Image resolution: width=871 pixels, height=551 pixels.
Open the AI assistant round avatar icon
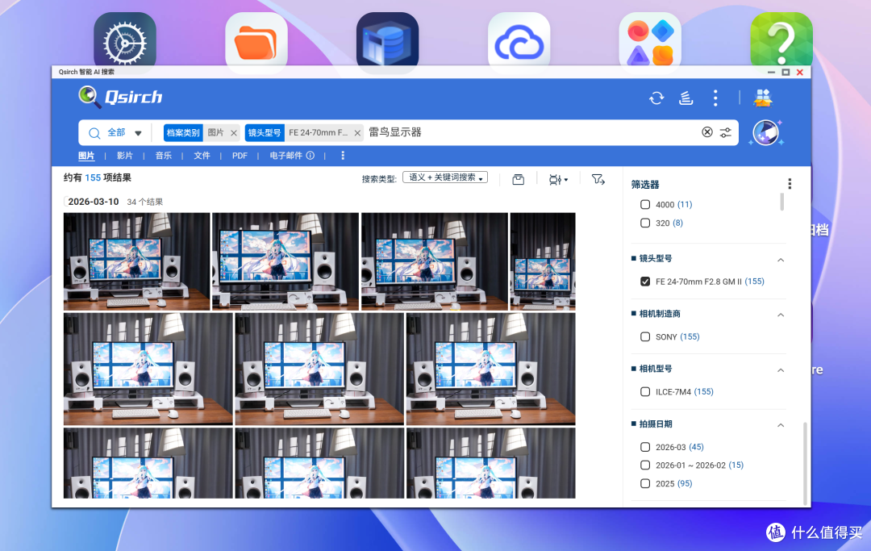tap(765, 133)
